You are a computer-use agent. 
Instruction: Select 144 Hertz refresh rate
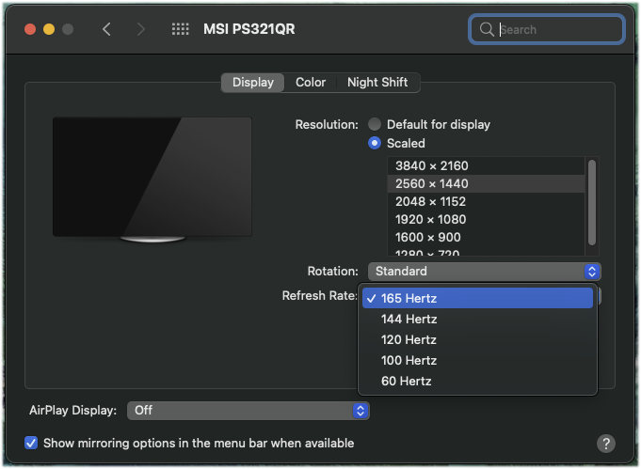[477, 320]
